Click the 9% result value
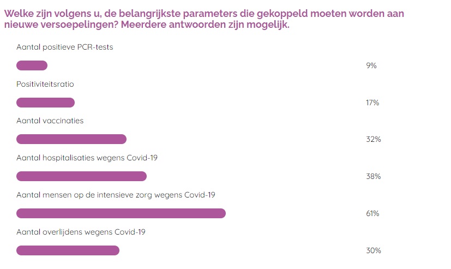The height and width of the screenshot is (269, 451). pos(371,65)
